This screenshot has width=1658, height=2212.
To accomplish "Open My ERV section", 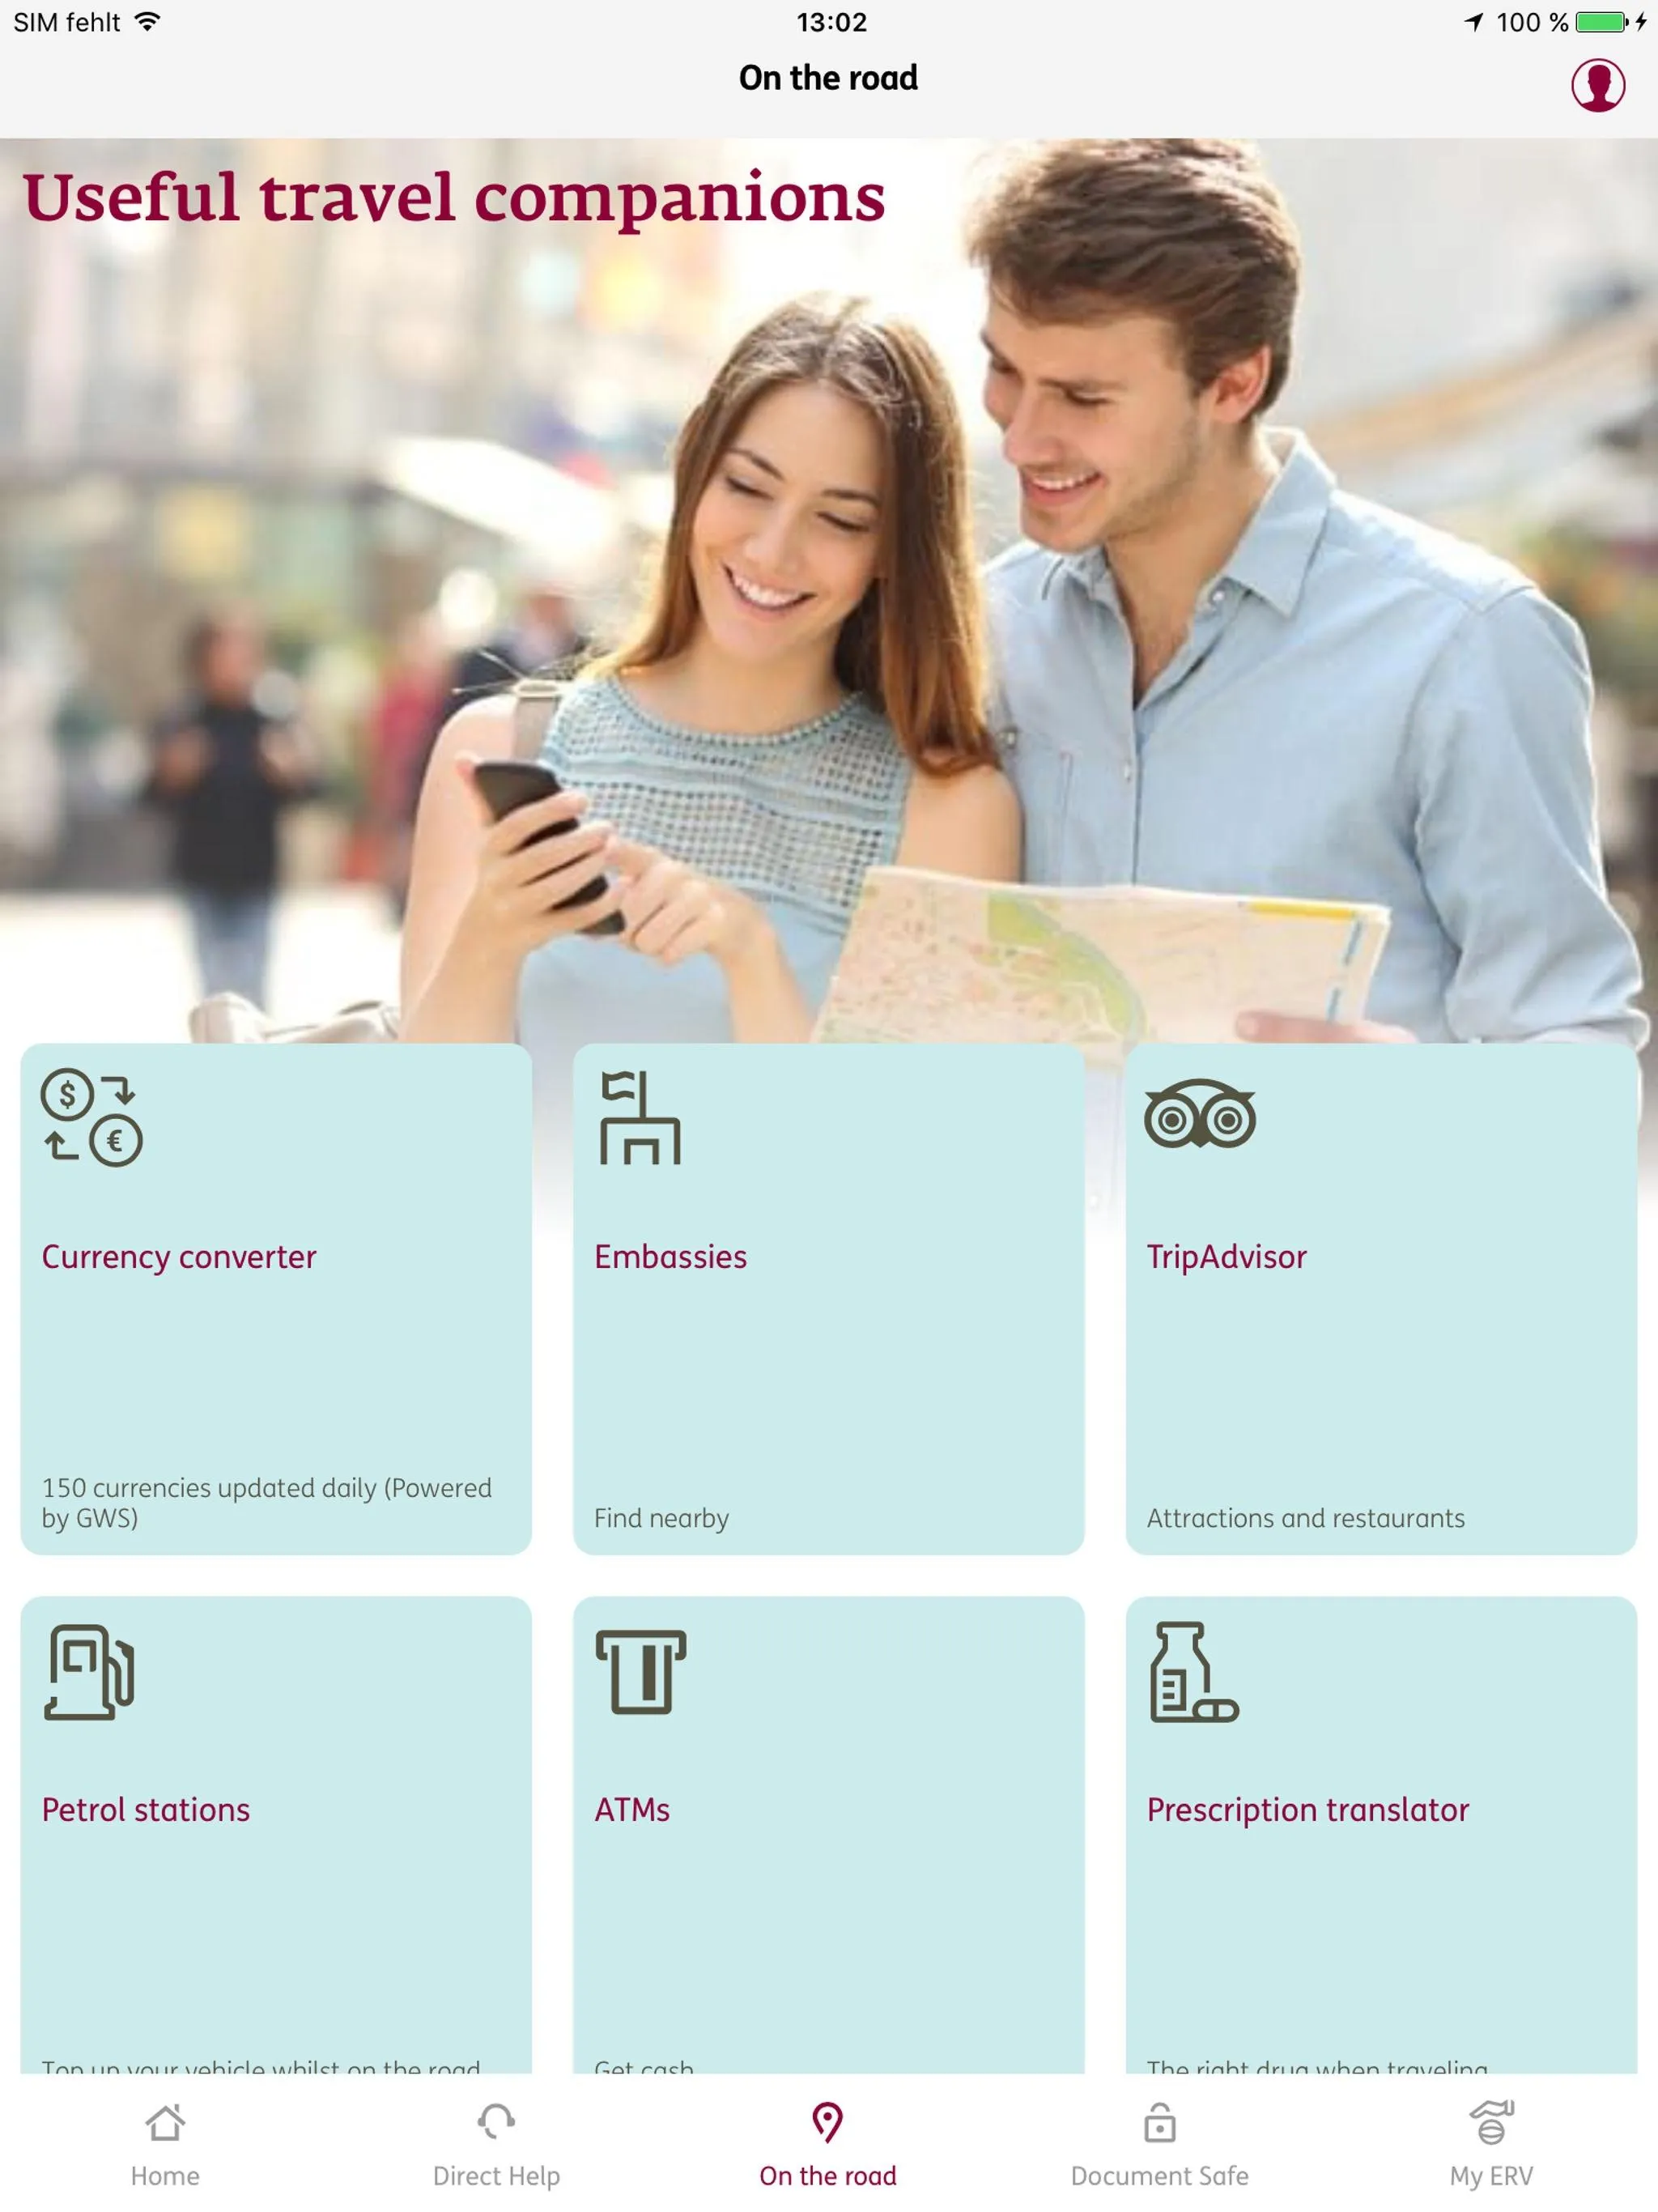I will click(x=1493, y=2146).
